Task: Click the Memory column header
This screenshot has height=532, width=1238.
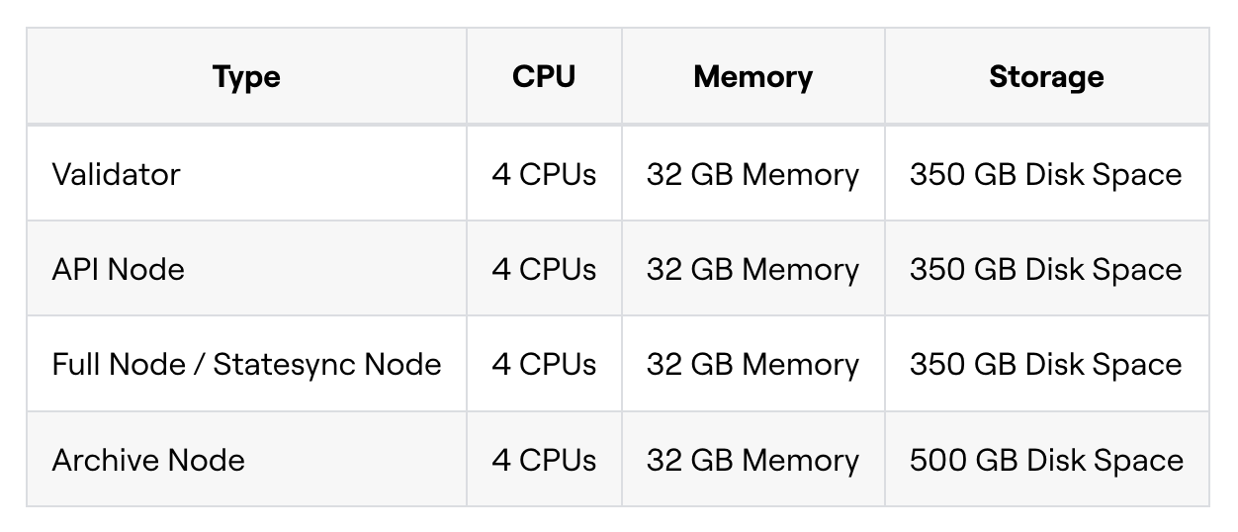Action: [752, 76]
